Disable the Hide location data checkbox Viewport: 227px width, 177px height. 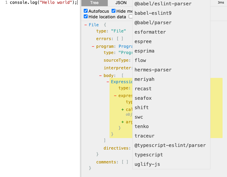pyautogui.click(x=86, y=17)
